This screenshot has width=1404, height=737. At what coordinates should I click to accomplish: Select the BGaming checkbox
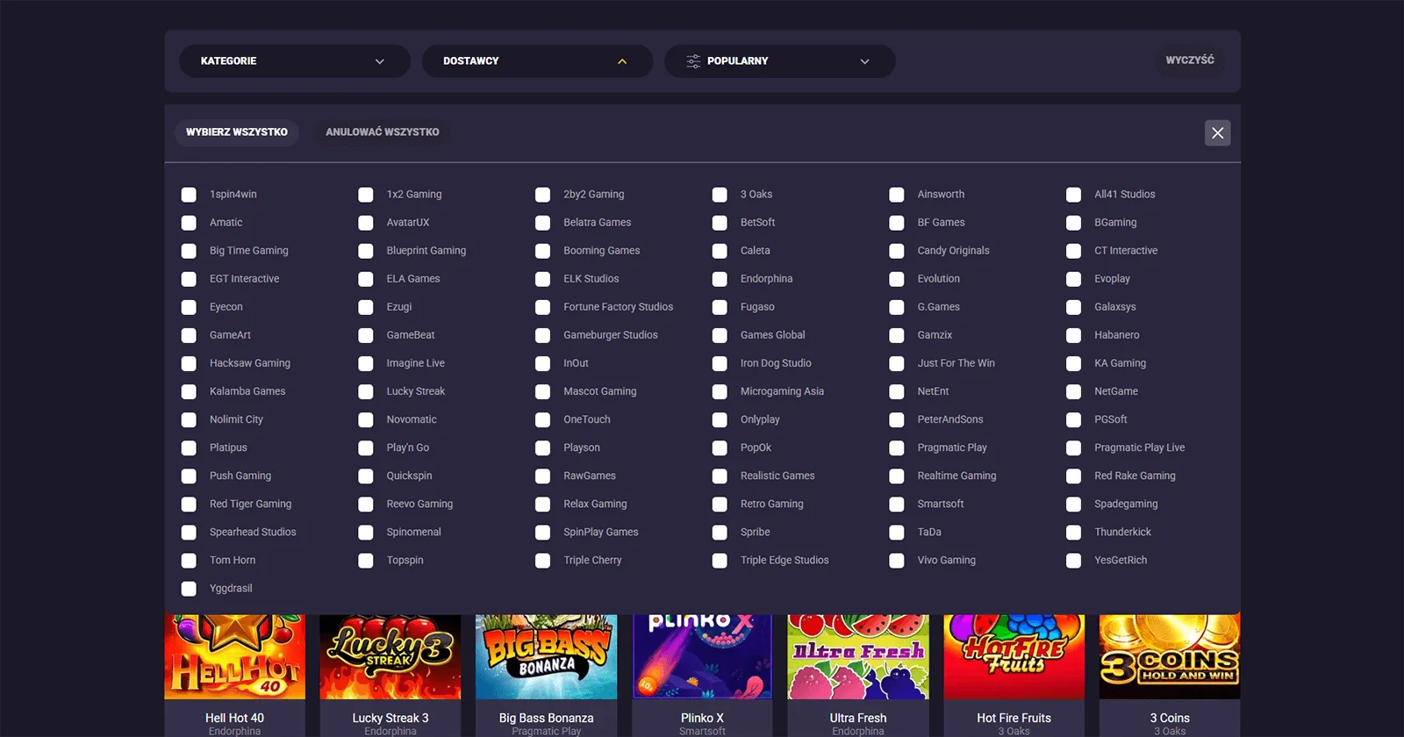click(1073, 223)
